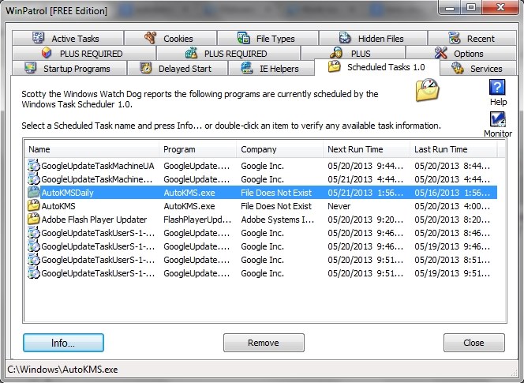Switch to the Services tab
524x383 pixels.
478,68
